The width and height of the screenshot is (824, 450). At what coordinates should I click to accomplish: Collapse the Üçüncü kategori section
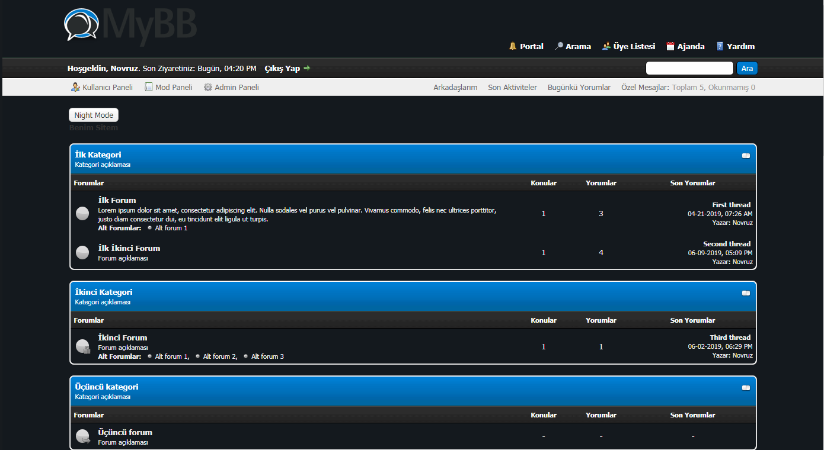point(746,388)
